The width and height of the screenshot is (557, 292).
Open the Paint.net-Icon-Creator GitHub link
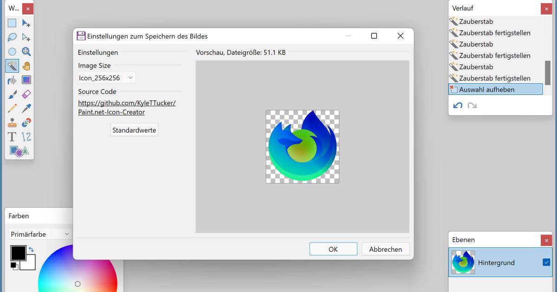(127, 103)
